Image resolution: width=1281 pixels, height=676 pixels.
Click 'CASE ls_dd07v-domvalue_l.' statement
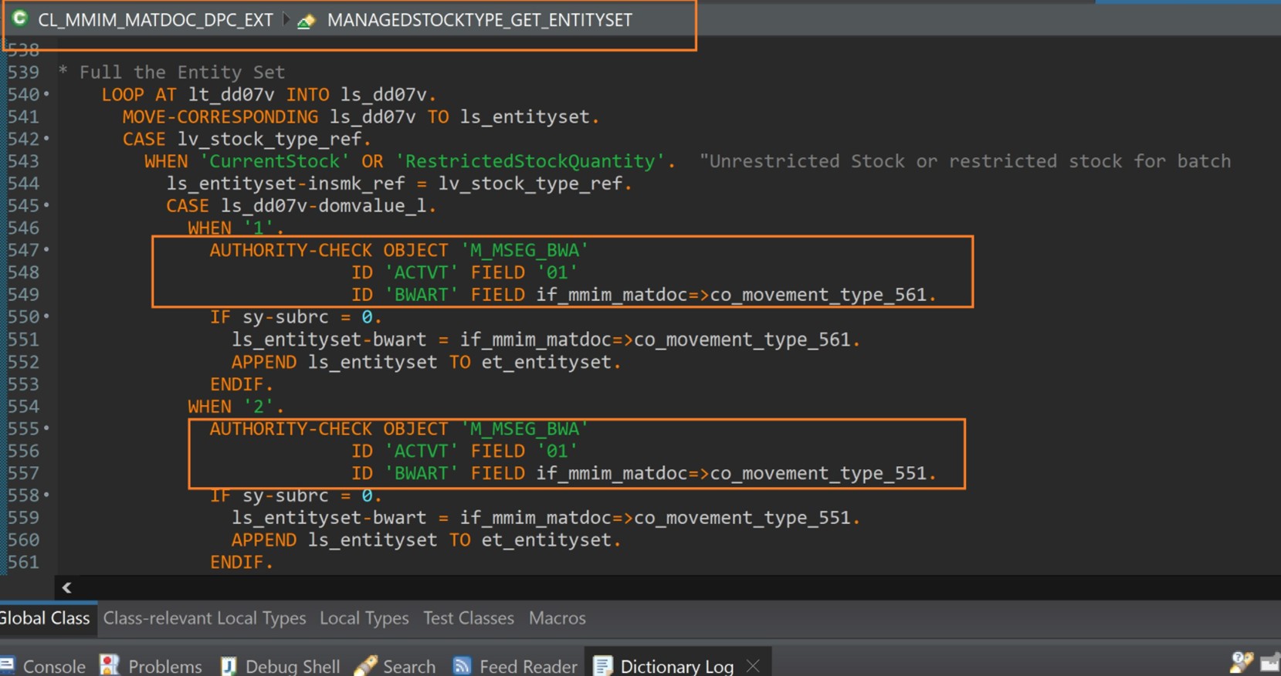301,206
